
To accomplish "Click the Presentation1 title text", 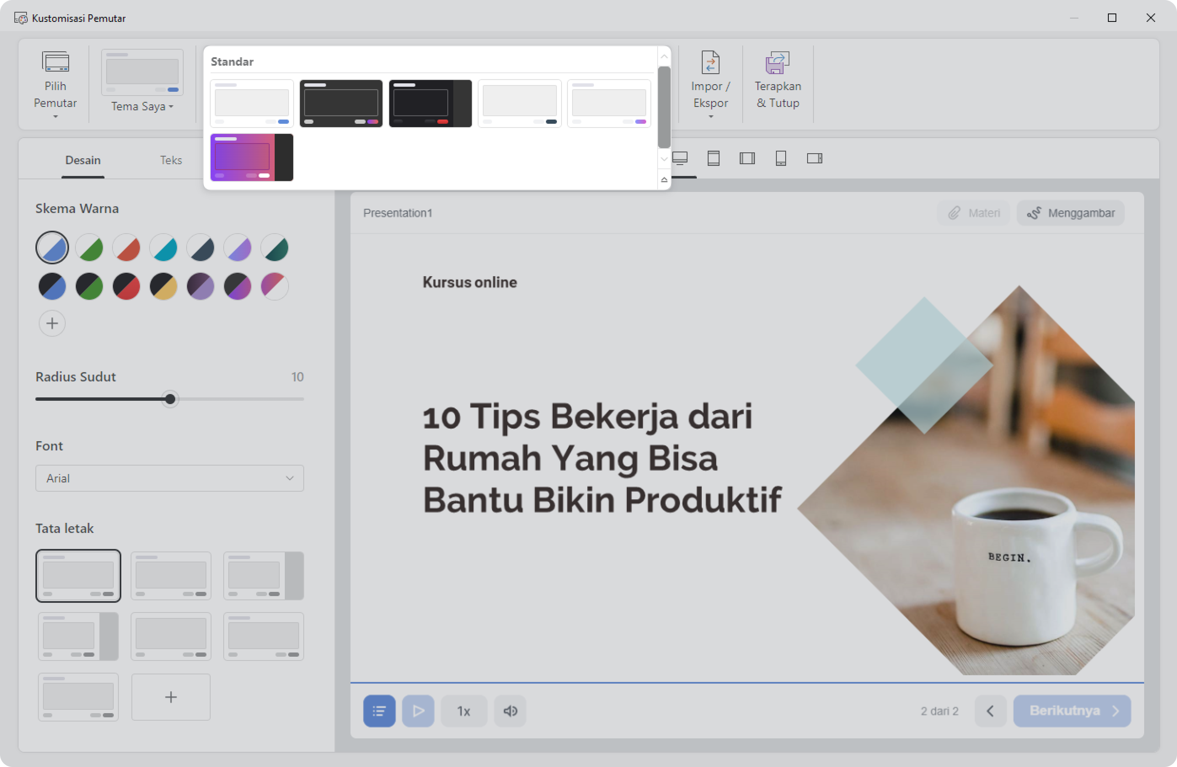I will (x=398, y=213).
